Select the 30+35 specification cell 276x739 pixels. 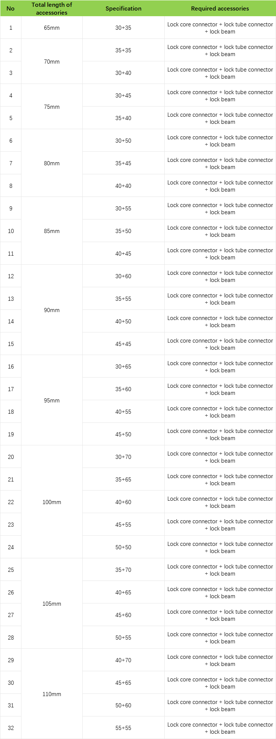(123, 28)
